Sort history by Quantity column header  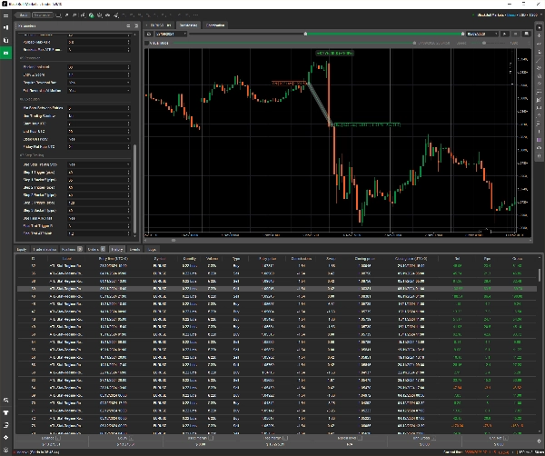point(190,259)
